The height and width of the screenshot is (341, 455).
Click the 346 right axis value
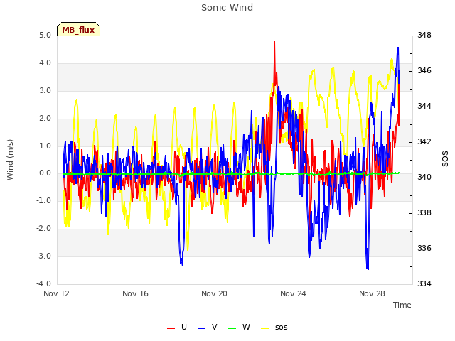tap(424, 70)
